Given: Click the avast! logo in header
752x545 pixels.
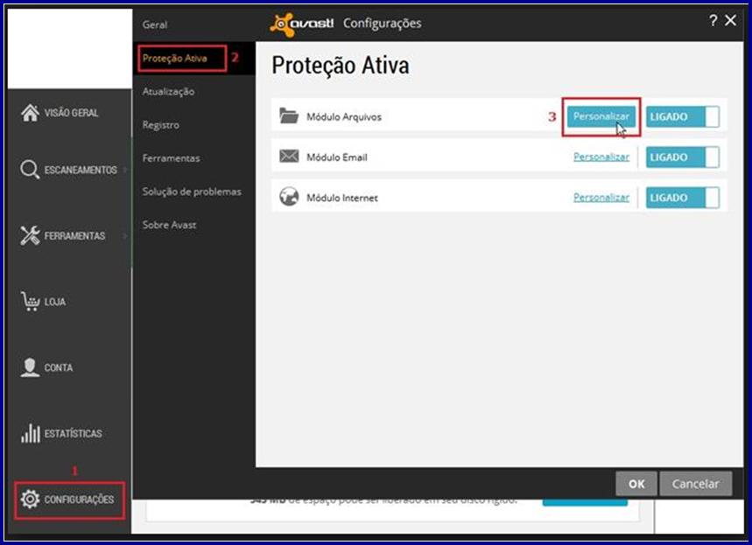Looking at the screenshot, I should coord(302,24).
